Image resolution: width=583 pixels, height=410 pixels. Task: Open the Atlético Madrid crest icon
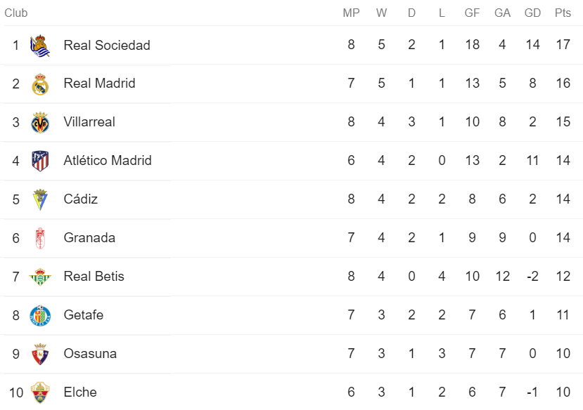(x=40, y=161)
